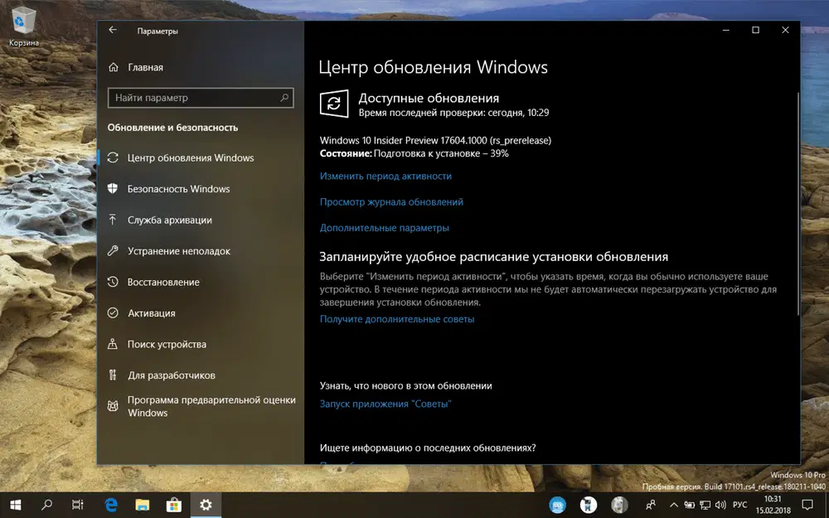Click the wrench icon for Устранение неполадок
This screenshot has width=829, height=518.
coord(113,250)
